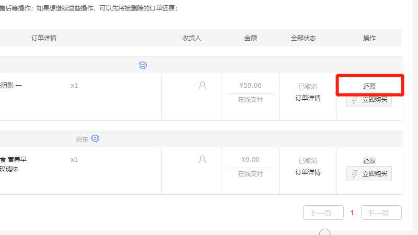
Task: Click recipient person icon for ¥59.00 order
Action: pyautogui.click(x=202, y=85)
